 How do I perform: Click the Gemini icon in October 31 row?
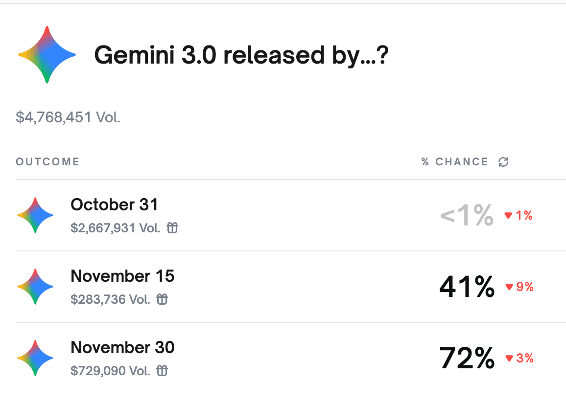coord(35,215)
